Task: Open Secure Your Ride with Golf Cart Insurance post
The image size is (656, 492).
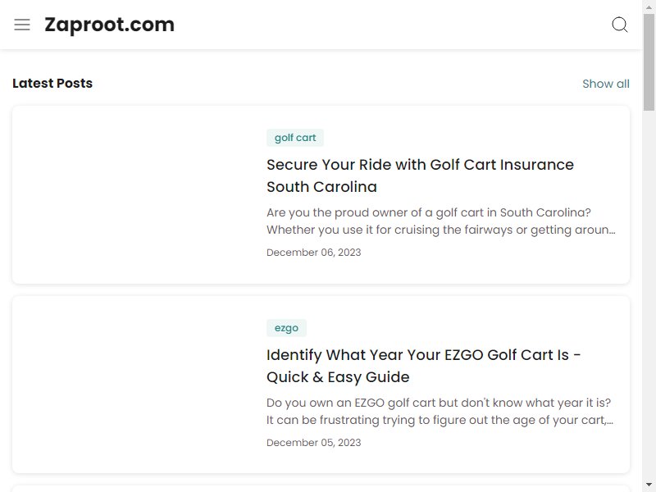Action: (420, 175)
